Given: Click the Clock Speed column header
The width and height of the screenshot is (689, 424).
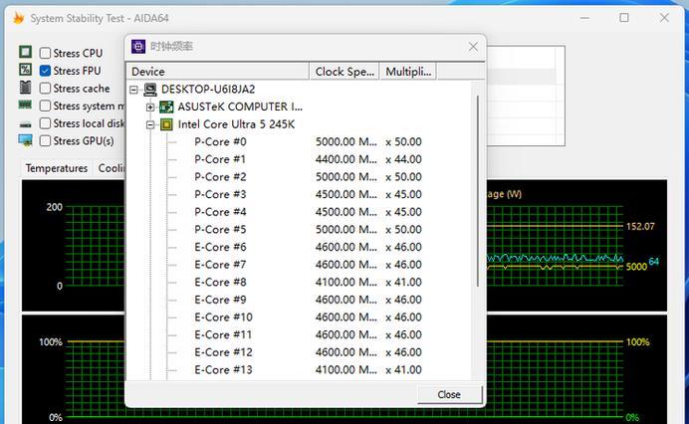Looking at the screenshot, I should [344, 72].
